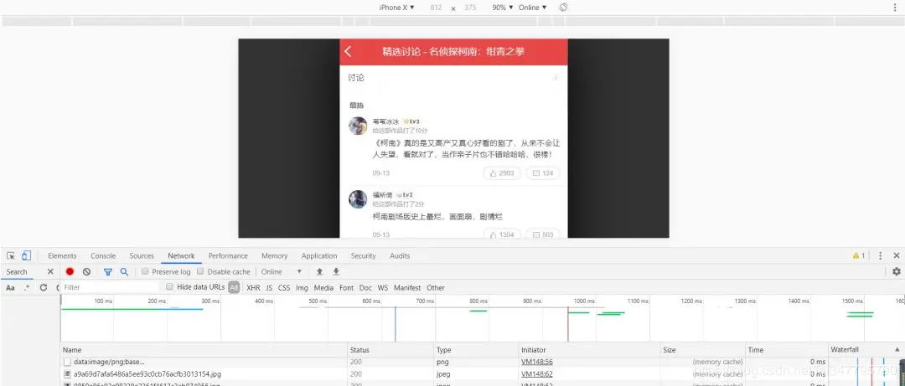Clear the network log

click(86, 272)
